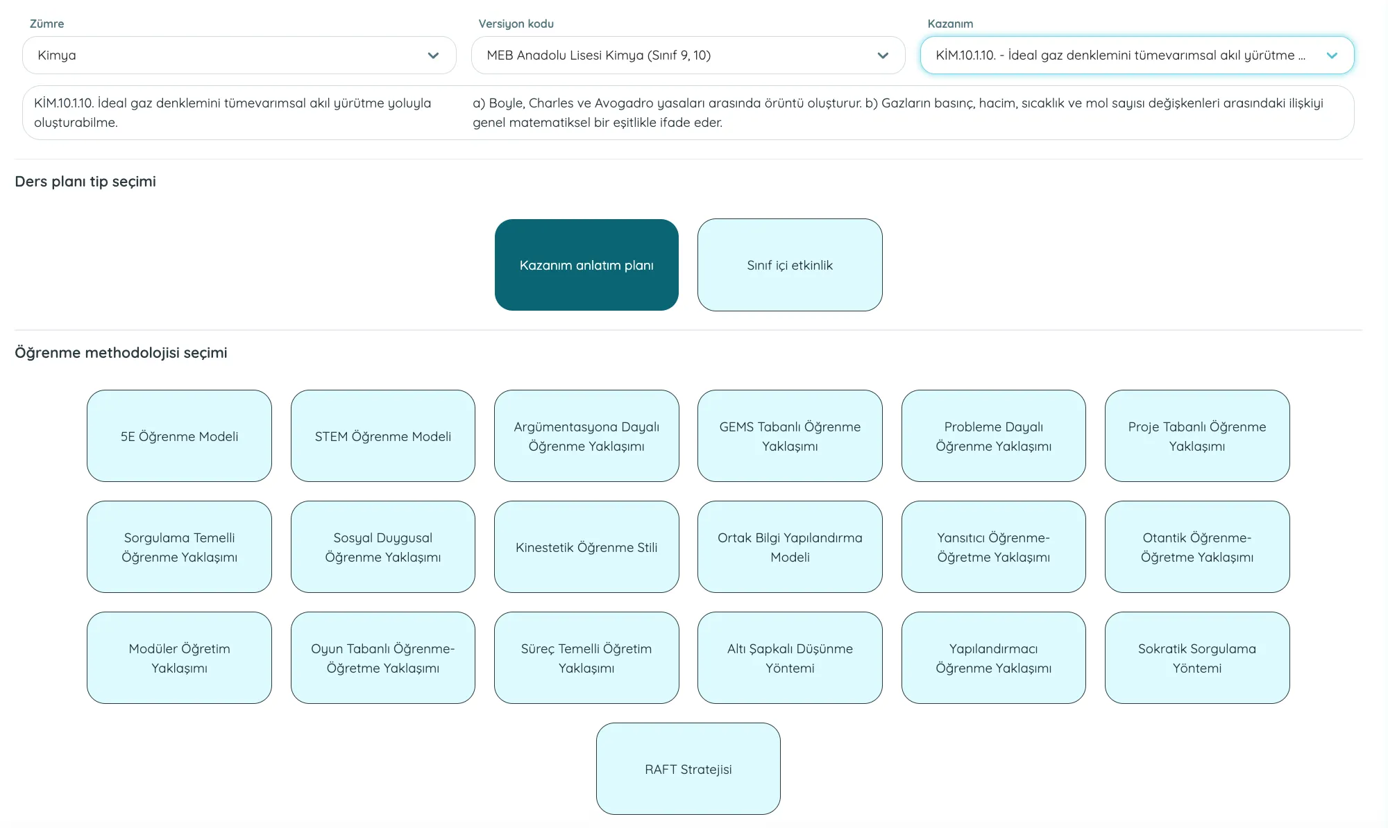Click the Versiyon kodu field label

coord(516,24)
